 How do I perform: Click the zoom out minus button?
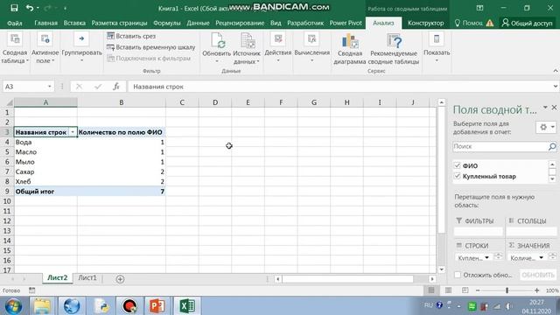click(478, 290)
